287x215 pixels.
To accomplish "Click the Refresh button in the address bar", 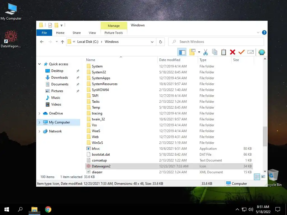I will [x=161, y=42].
